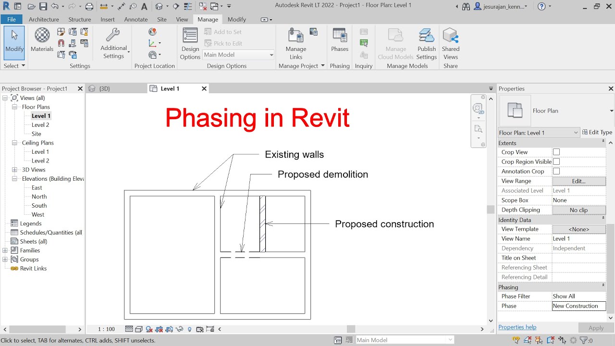
Task: Open status bar Main Model dropdown
Action: click(x=405, y=340)
